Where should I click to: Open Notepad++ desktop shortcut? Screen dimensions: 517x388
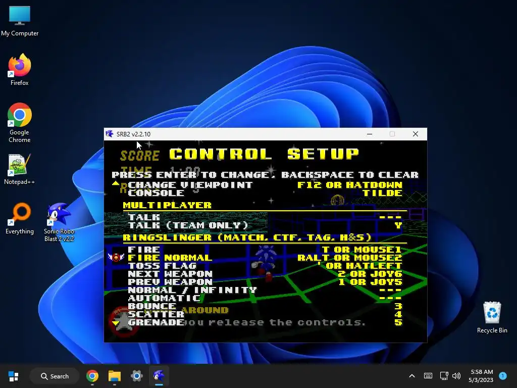click(20, 169)
